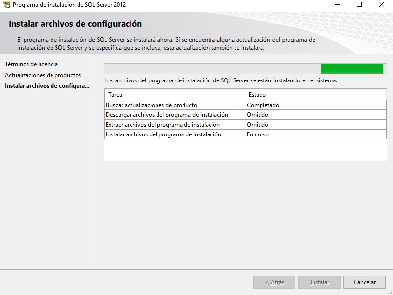Select Términos de licencia step in sidebar
This screenshot has height=295, width=393.
(31, 64)
